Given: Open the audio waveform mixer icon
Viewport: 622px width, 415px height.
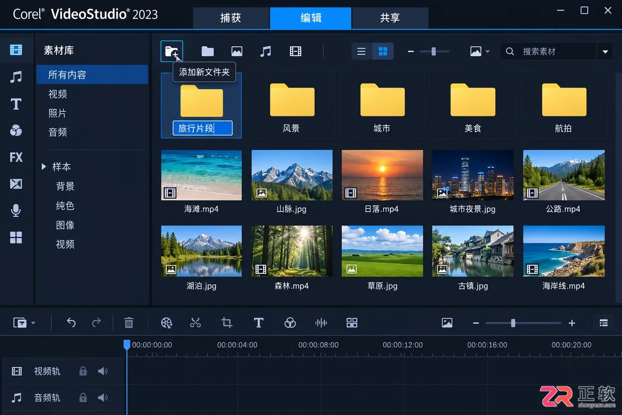Looking at the screenshot, I should pyautogui.click(x=321, y=323).
